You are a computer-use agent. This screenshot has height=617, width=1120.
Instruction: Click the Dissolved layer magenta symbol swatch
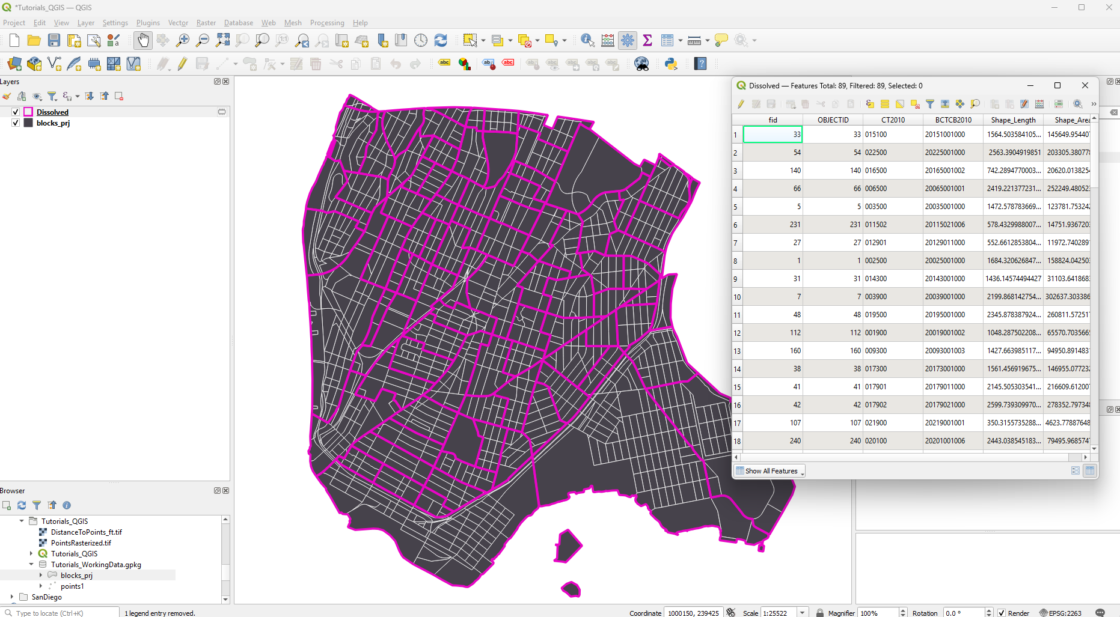[x=28, y=112]
